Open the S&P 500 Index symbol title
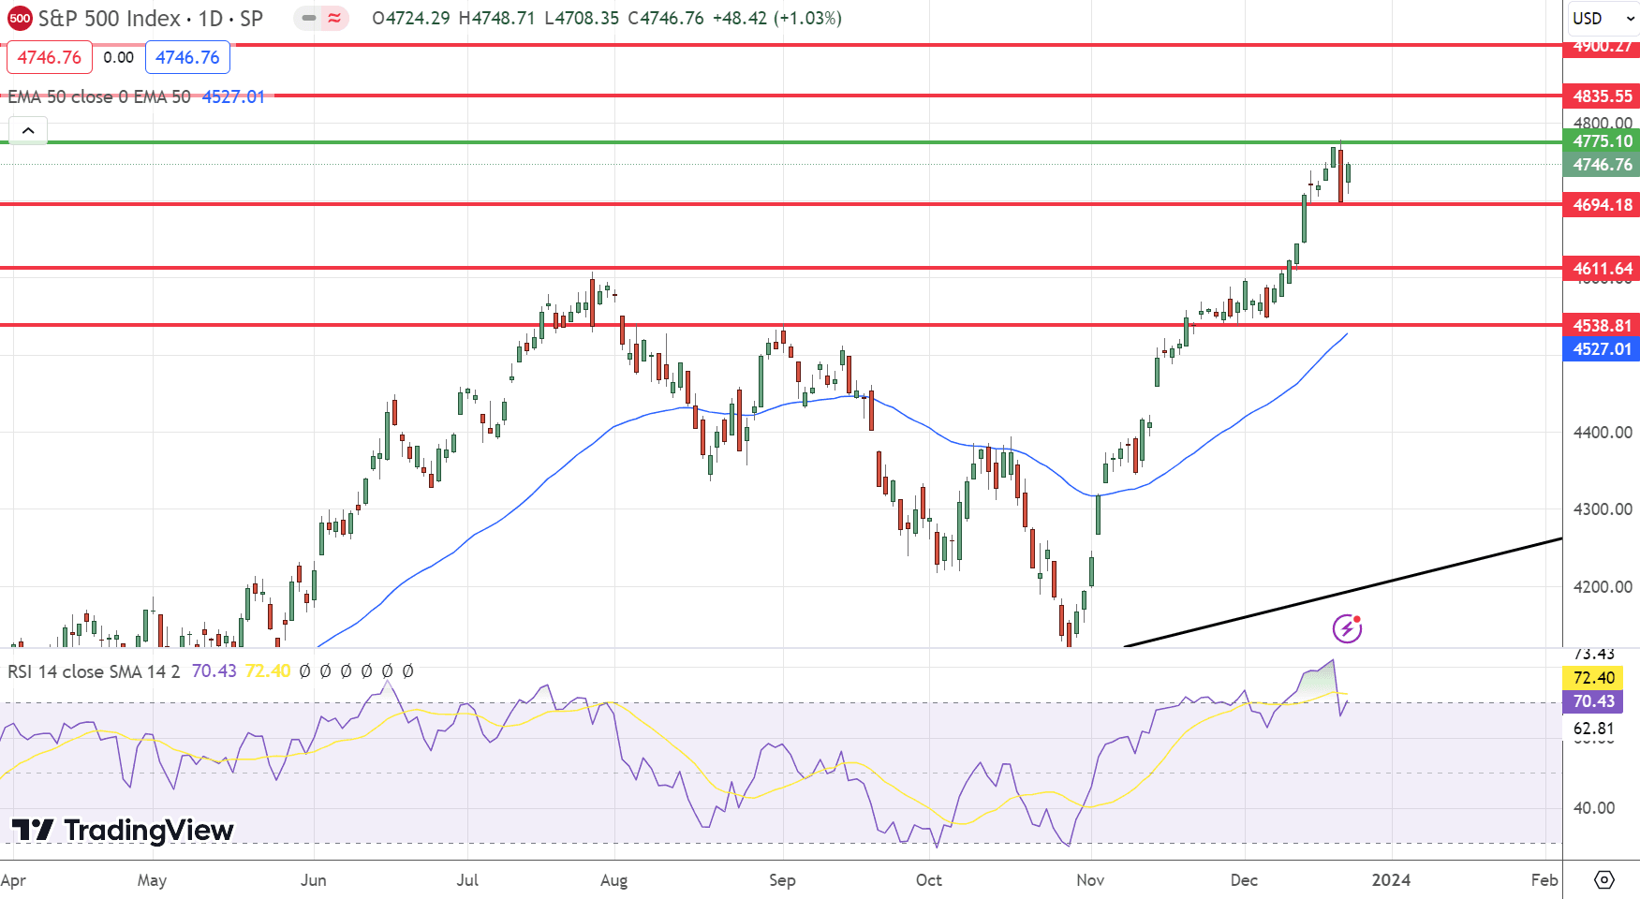Image resolution: width=1640 pixels, height=899 pixels. 150,18
